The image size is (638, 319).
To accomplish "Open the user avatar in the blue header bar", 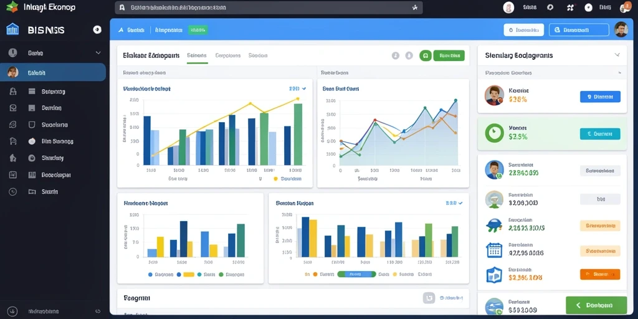I will point(621,30).
